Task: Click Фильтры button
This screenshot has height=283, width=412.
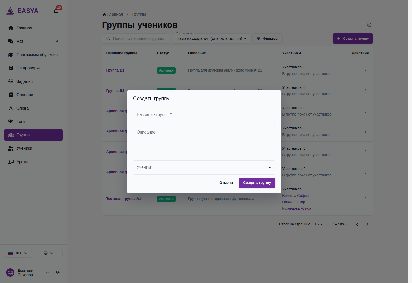Action: coord(268,39)
